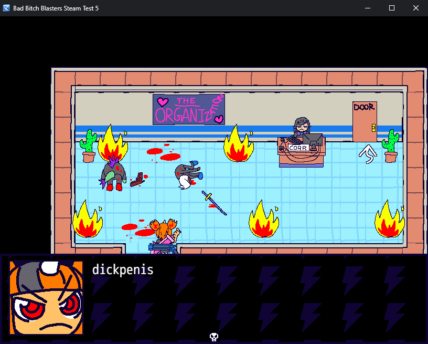This screenshot has height=344, width=428.
Task: Pick the brown pistol on the floor
Action: tap(137, 179)
